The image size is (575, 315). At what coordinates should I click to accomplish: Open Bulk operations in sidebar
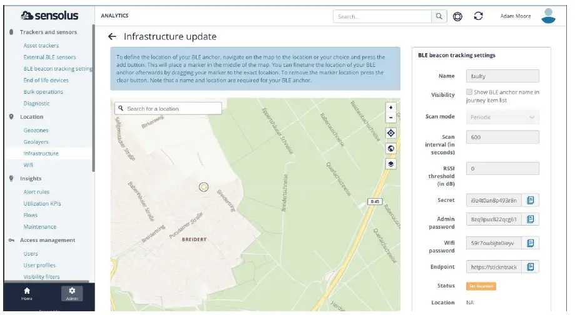pos(43,92)
